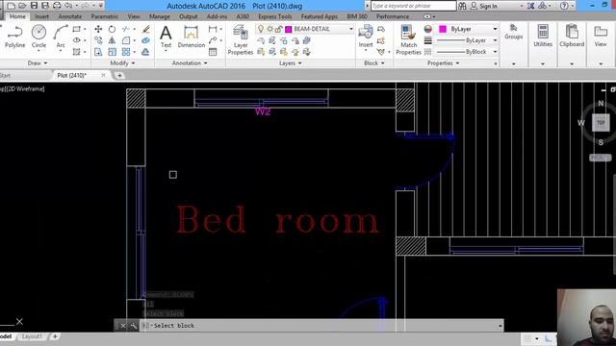The image size is (616, 346).
Task: Activate the Offset tool in Modify panel
Action: tap(145, 52)
